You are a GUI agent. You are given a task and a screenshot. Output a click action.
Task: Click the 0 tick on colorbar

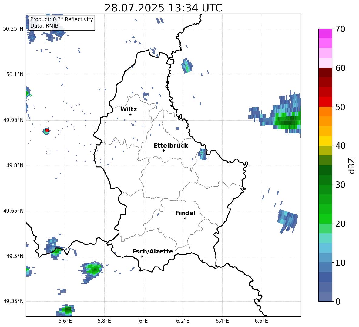338,301
